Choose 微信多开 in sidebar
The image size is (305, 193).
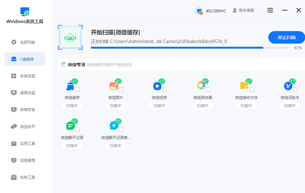25,126
